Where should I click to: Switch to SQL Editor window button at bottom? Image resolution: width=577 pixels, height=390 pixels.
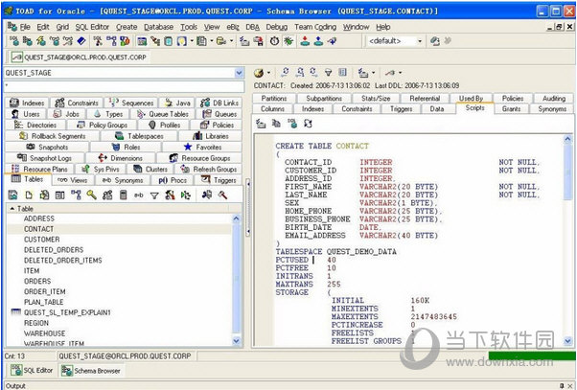tap(32, 371)
